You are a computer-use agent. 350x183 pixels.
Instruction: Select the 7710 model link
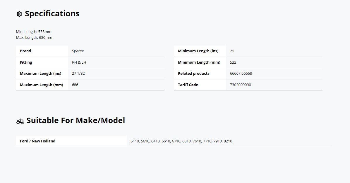click(x=207, y=141)
